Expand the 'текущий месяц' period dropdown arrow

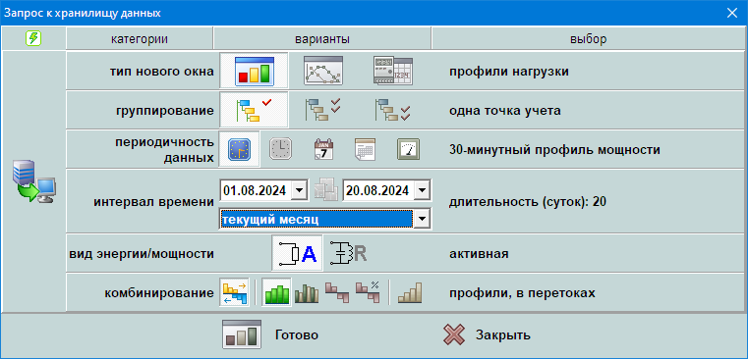click(422, 220)
